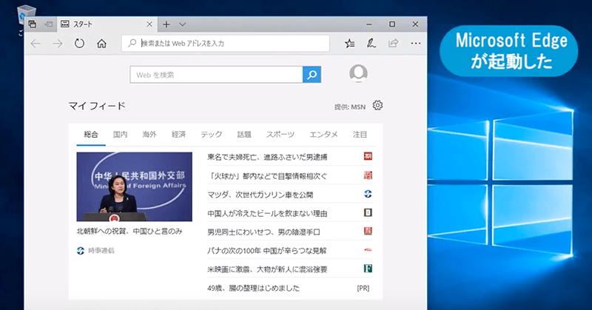
Task: Open the Settings and more ellipsis menu
Action: [416, 44]
